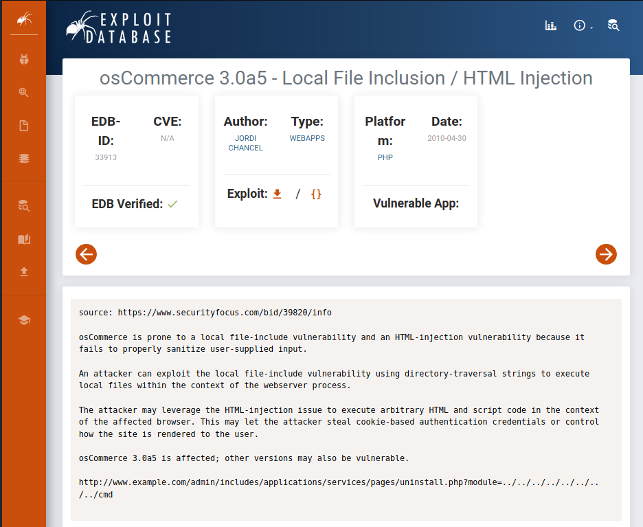
Task: Open database search icon in header
Action: pyautogui.click(x=613, y=25)
